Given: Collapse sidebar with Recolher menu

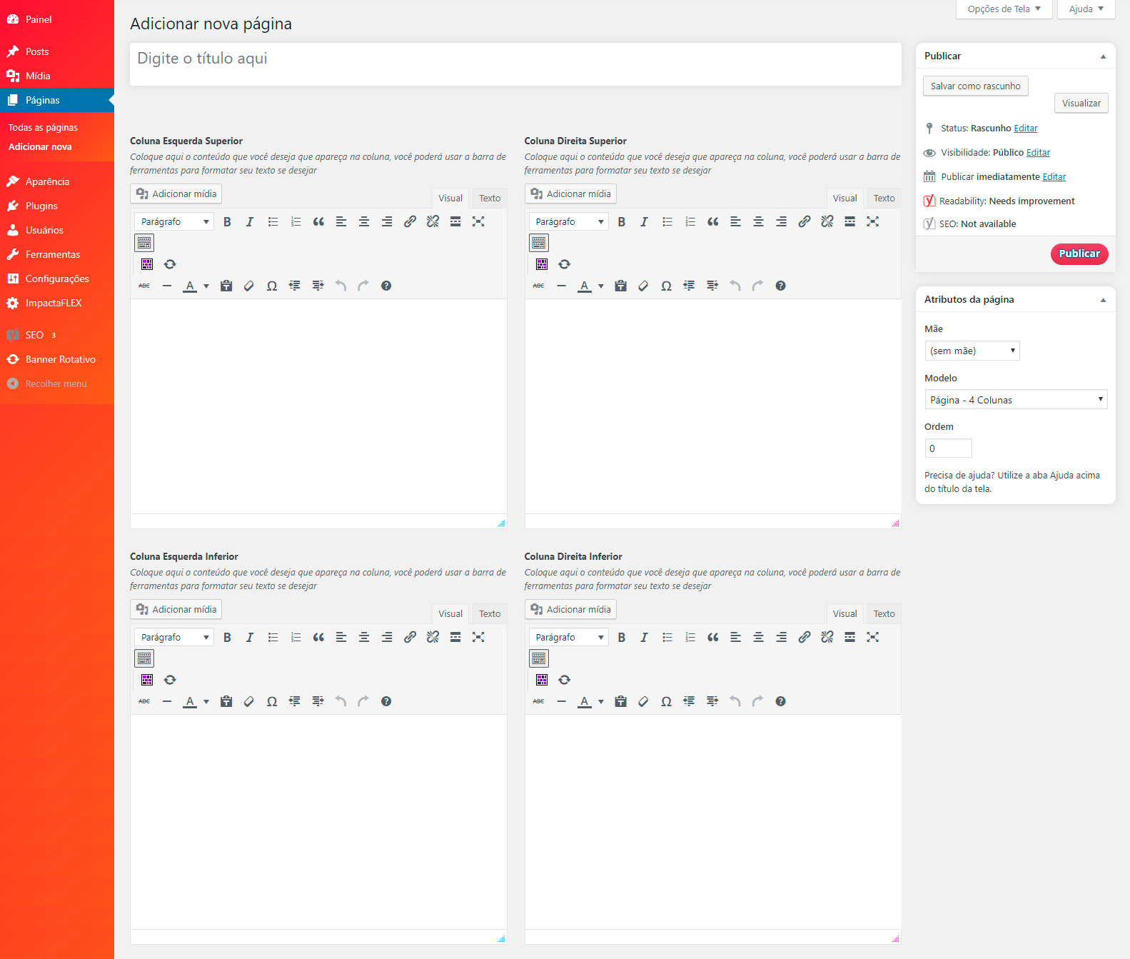Looking at the screenshot, I should (x=57, y=383).
